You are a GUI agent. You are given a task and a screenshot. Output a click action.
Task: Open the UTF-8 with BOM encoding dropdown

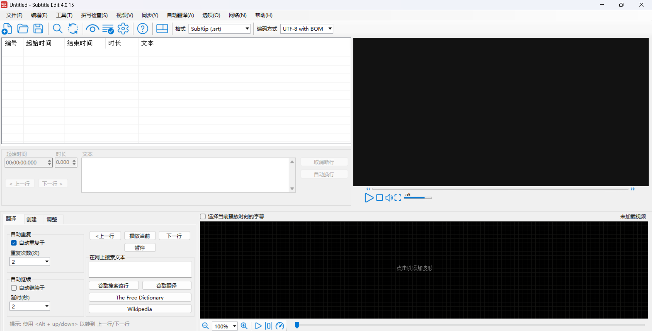click(330, 29)
